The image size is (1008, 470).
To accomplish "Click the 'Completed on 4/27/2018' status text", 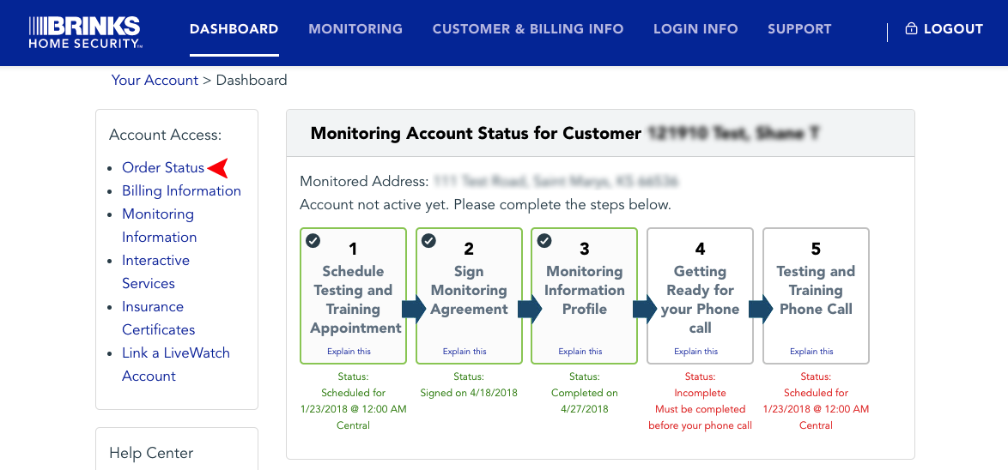I will [x=585, y=401].
